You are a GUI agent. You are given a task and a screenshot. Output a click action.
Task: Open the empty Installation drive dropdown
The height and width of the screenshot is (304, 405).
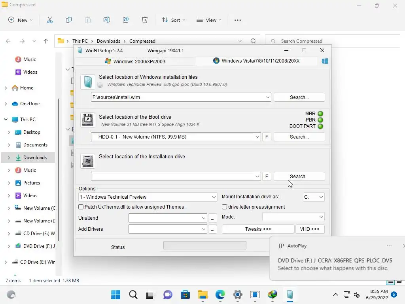pyautogui.click(x=257, y=176)
